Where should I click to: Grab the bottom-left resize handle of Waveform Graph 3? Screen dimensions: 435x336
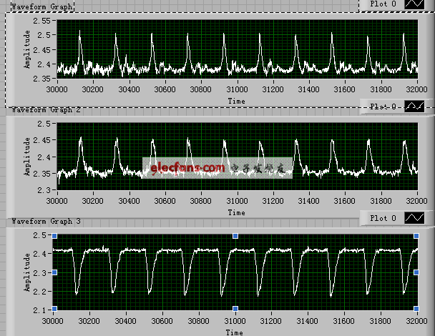pyautogui.click(x=54, y=309)
